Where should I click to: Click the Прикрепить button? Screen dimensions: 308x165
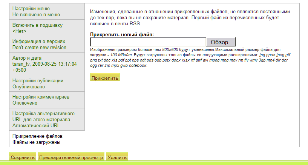[105, 77]
